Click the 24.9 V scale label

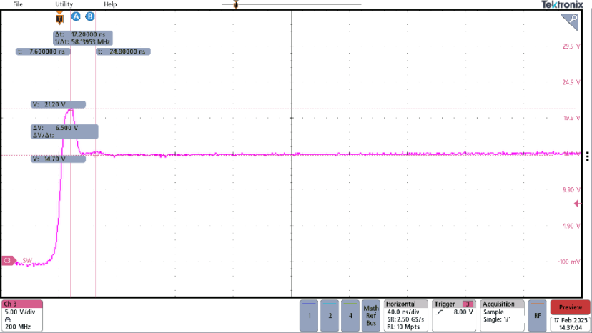point(571,82)
